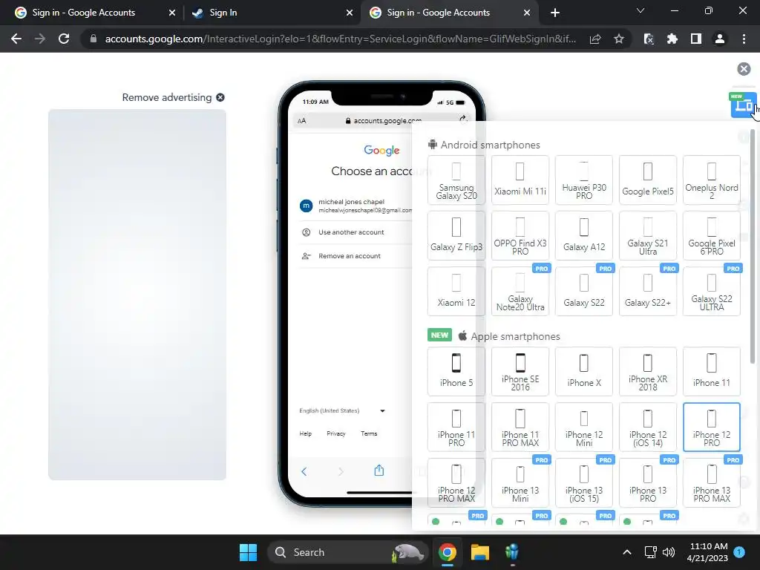The height and width of the screenshot is (570, 760).
Task: Select the iPhone X device
Action: tap(584, 371)
